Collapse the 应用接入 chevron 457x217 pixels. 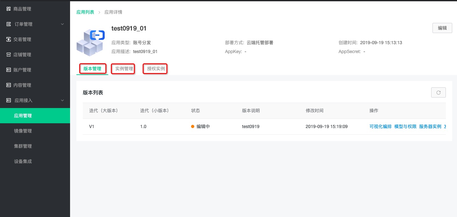point(62,100)
